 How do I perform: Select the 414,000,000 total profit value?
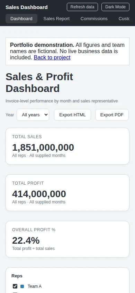click(x=39, y=194)
